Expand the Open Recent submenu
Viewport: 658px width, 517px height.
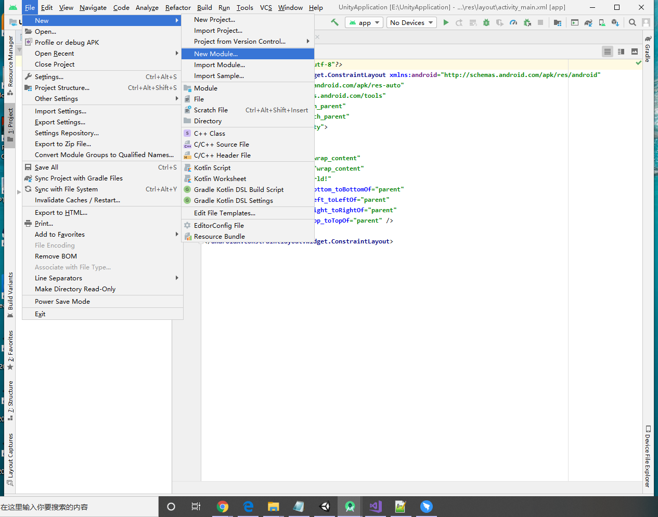click(x=102, y=53)
